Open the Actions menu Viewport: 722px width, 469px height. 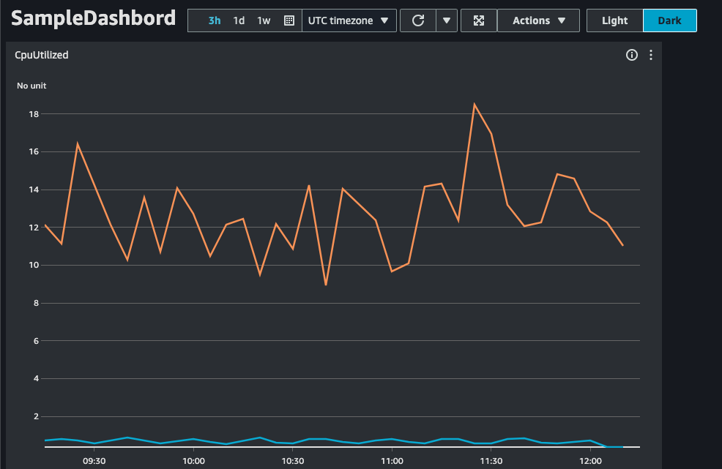coord(538,20)
